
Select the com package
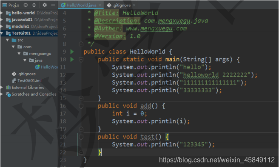27,47
